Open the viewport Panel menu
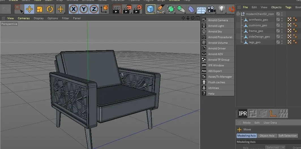 tap(77, 18)
